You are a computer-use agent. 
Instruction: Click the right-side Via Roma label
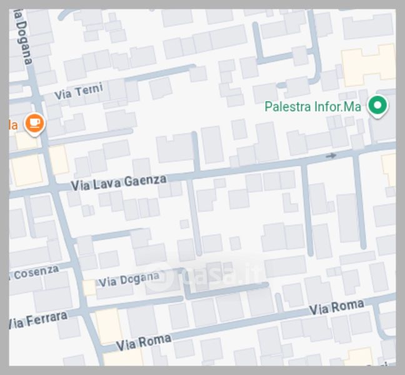click(x=336, y=307)
